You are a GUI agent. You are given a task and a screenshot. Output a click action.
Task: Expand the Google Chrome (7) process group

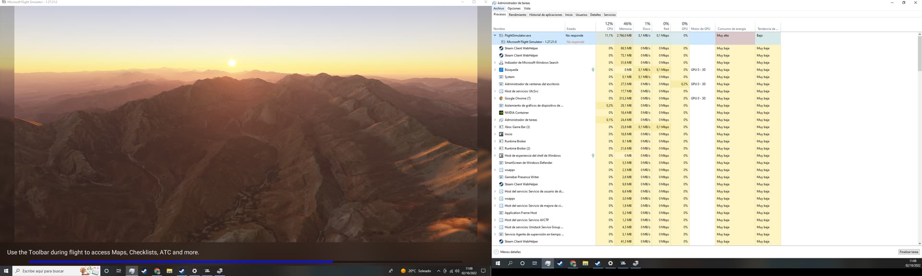coord(495,98)
